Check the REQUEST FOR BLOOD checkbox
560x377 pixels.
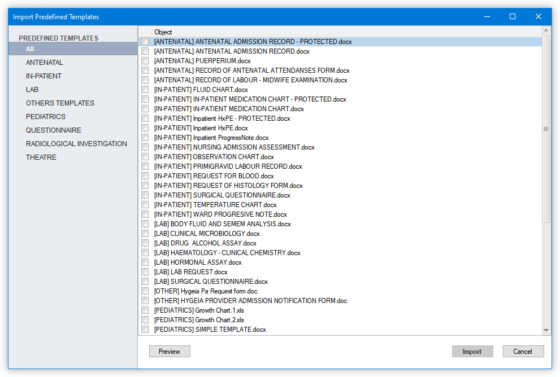click(145, 176)
